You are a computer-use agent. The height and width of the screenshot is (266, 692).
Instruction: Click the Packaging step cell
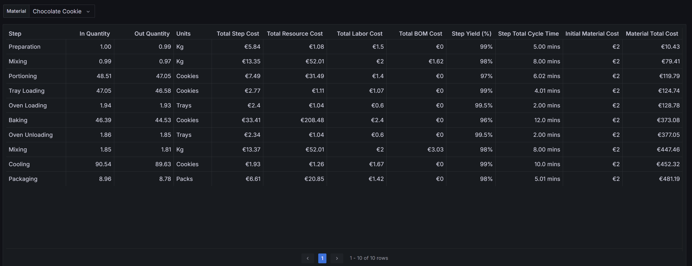[x=23, y=179]
